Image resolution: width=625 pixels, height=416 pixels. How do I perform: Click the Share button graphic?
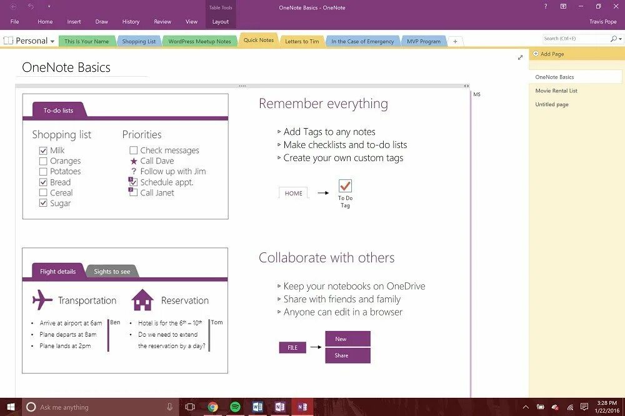[347, 355]
